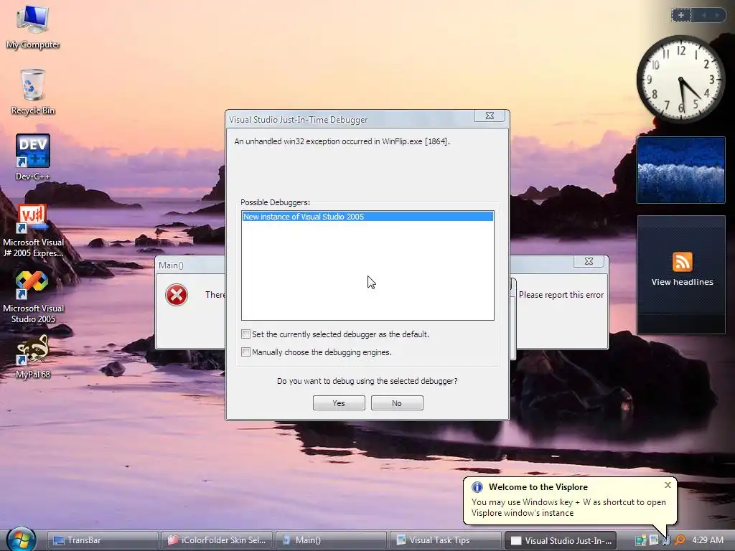Switch to Visual Task Tips taskbar button
The width and height of the screenshot is (735, 551).
click(445, 540)
